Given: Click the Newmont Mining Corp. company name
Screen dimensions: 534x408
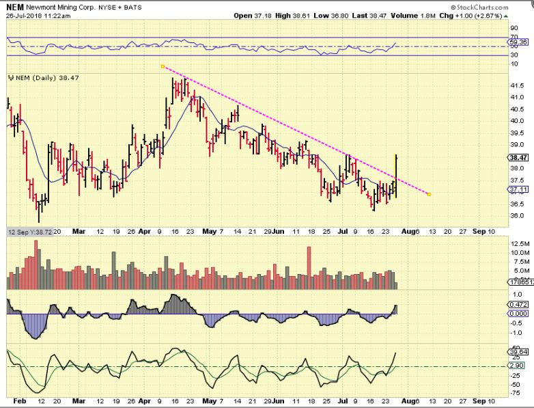Looking at the screenshot, I should point(60,7).
